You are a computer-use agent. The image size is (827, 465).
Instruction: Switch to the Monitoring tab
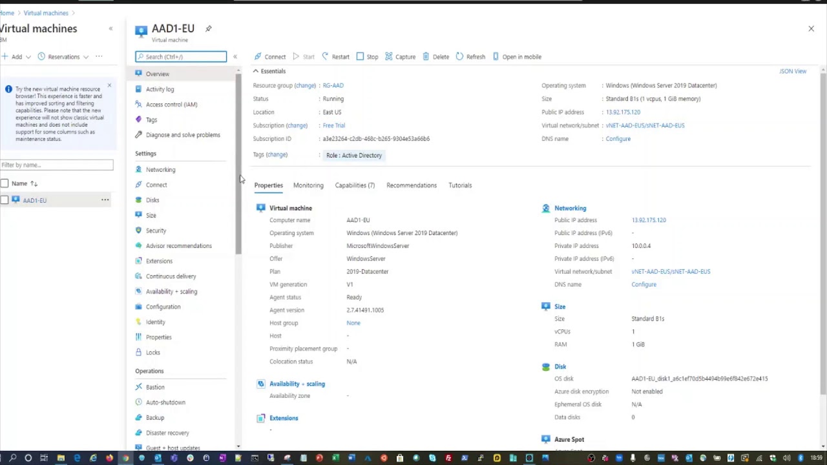[308, 185]
